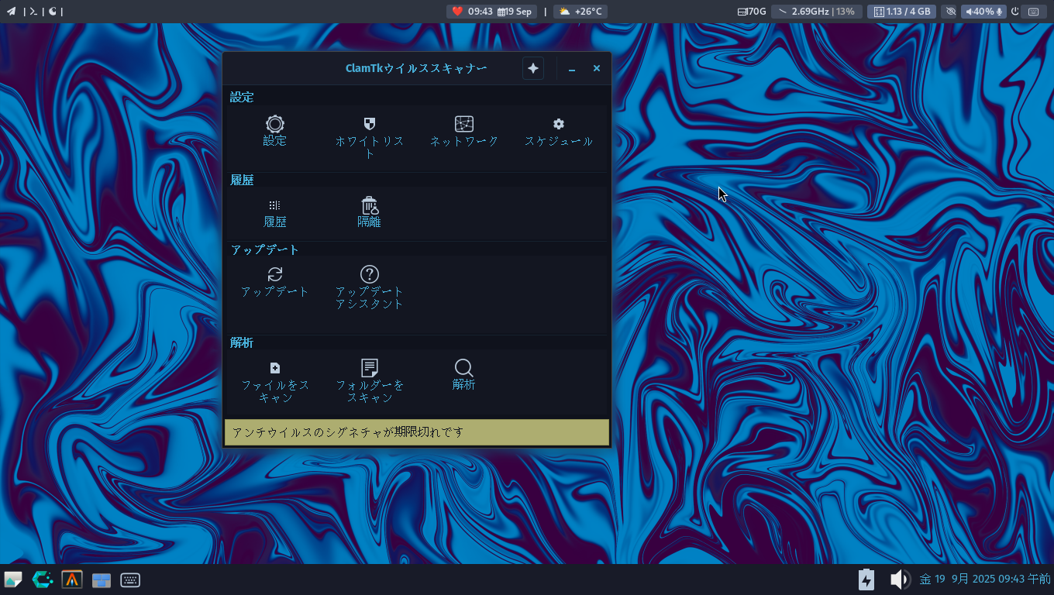This screenshot has width=1054, height=595.
Task: Open the weather widget showing +26°C
Action: [x=580, y=12]
